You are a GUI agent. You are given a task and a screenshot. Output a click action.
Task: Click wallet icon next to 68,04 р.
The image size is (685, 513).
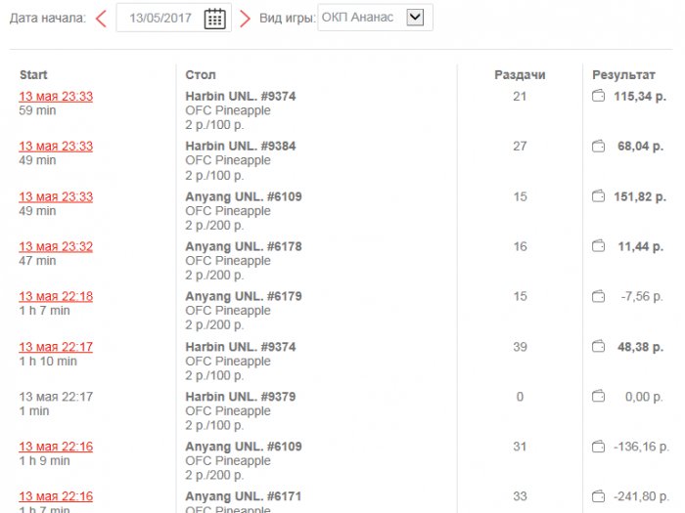[x=598, y=146]
